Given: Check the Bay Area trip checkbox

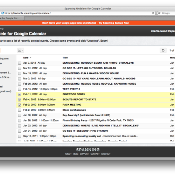Looking at the screenshot, I should click(20, 115).
